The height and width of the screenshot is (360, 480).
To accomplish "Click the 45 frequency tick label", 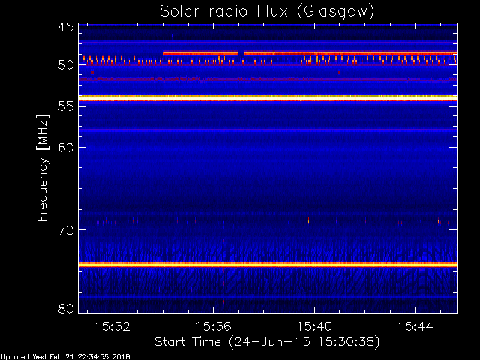I will [x=66, y=28].
